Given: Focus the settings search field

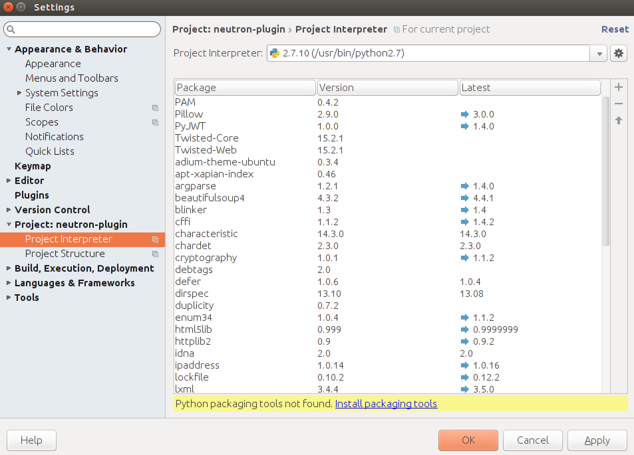Looking at the screenshot, I should (82, 30).
